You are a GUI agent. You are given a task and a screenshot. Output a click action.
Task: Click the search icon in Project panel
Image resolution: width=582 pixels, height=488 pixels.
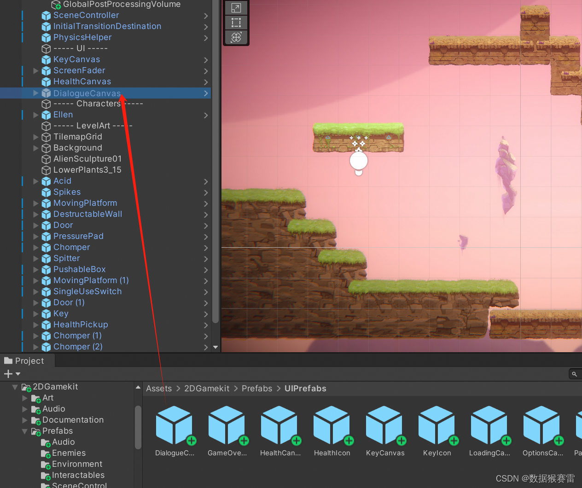[x=574, y=374]
